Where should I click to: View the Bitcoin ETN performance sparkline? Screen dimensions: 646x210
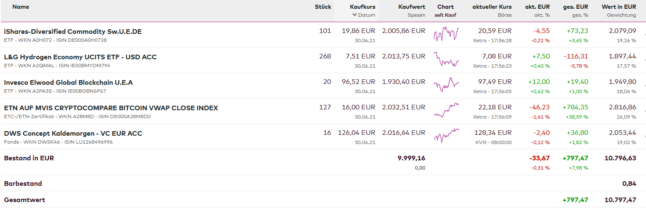446,111
